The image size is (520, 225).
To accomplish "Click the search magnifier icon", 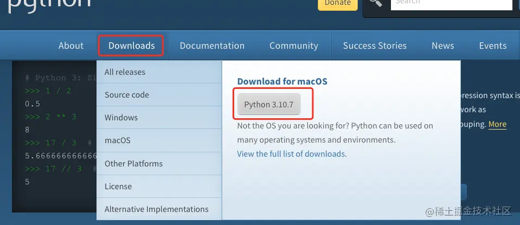I will 376,2.
